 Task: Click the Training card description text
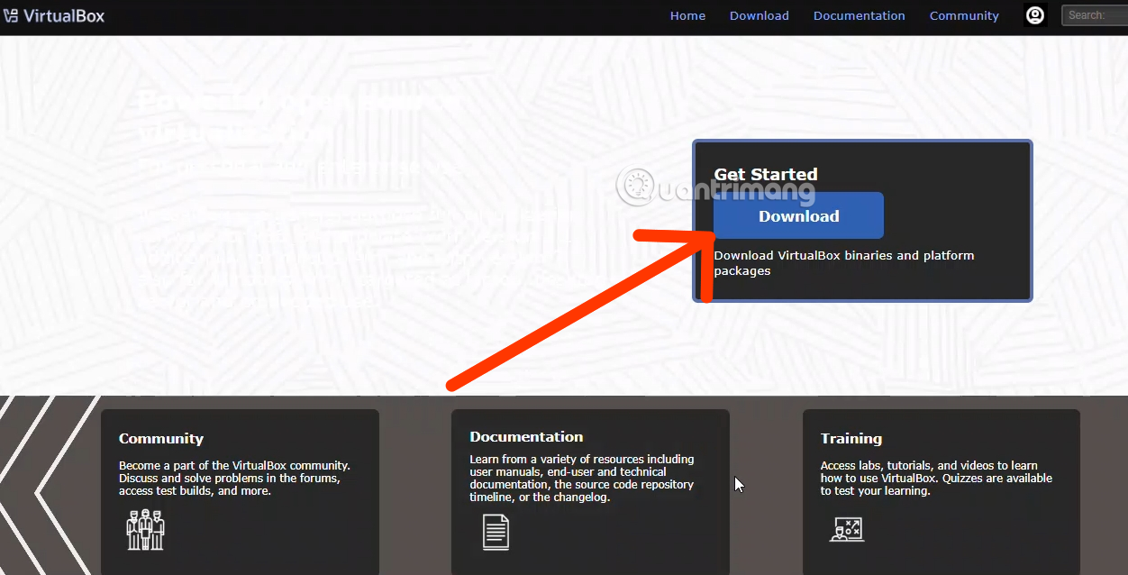tap(935, 479)
